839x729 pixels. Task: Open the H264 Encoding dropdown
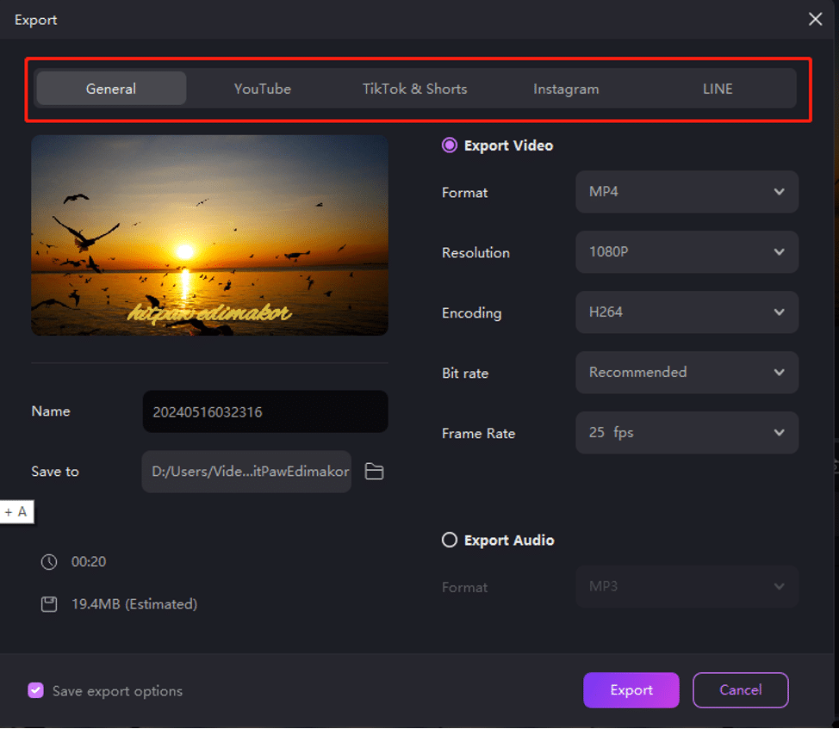point(687,312)
